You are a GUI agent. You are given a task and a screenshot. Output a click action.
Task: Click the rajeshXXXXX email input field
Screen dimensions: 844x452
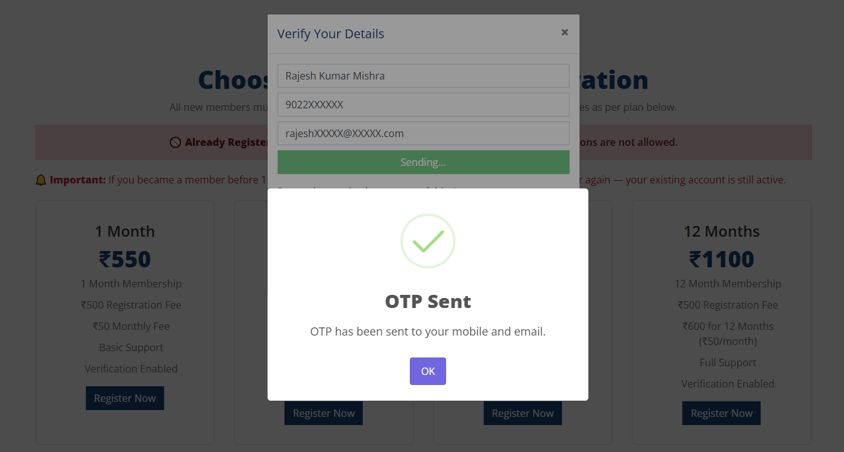423,133
